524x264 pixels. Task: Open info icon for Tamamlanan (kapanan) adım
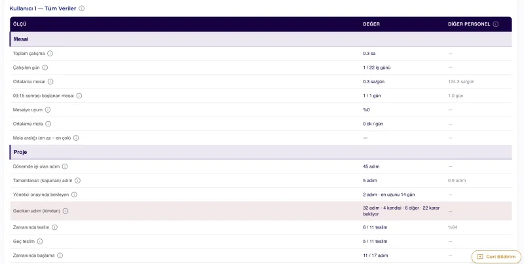pos(77,180)
